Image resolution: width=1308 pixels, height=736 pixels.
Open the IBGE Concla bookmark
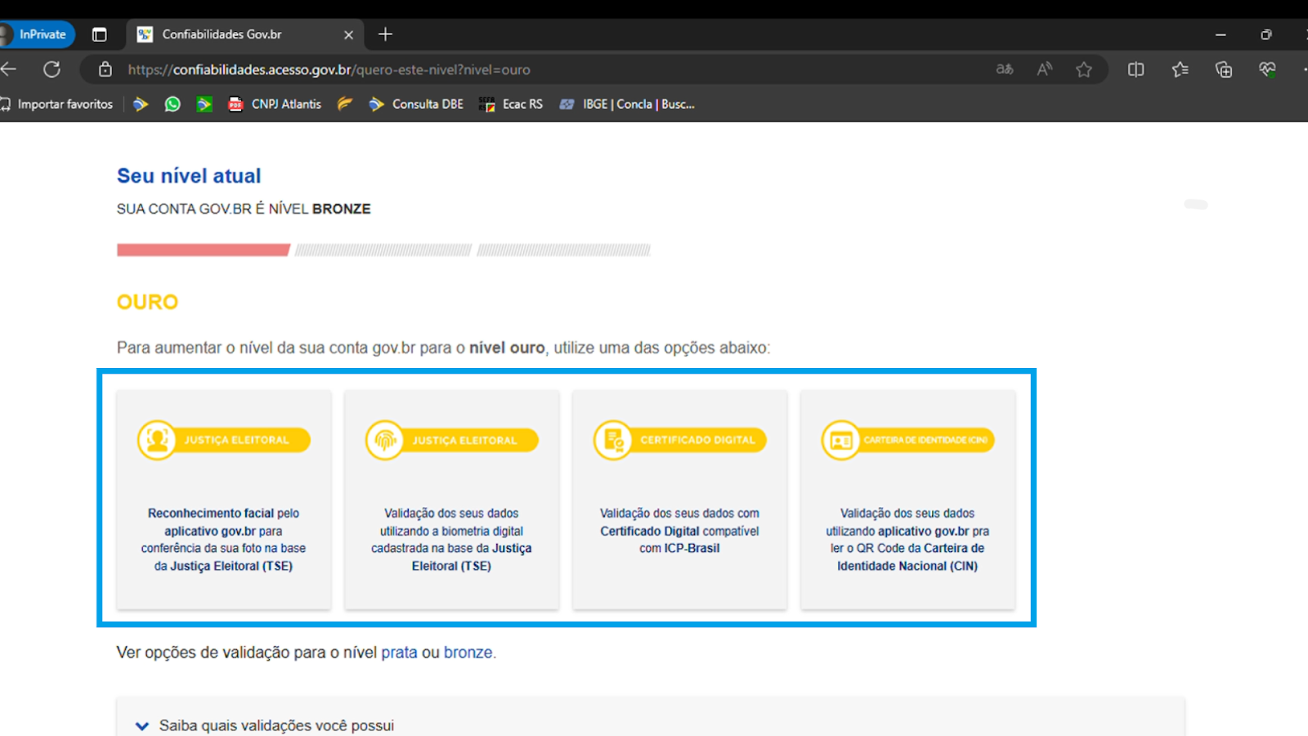(x=627, y=104)
